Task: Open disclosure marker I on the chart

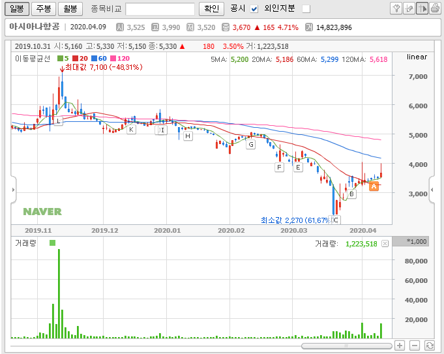Action: click(163, 130)
